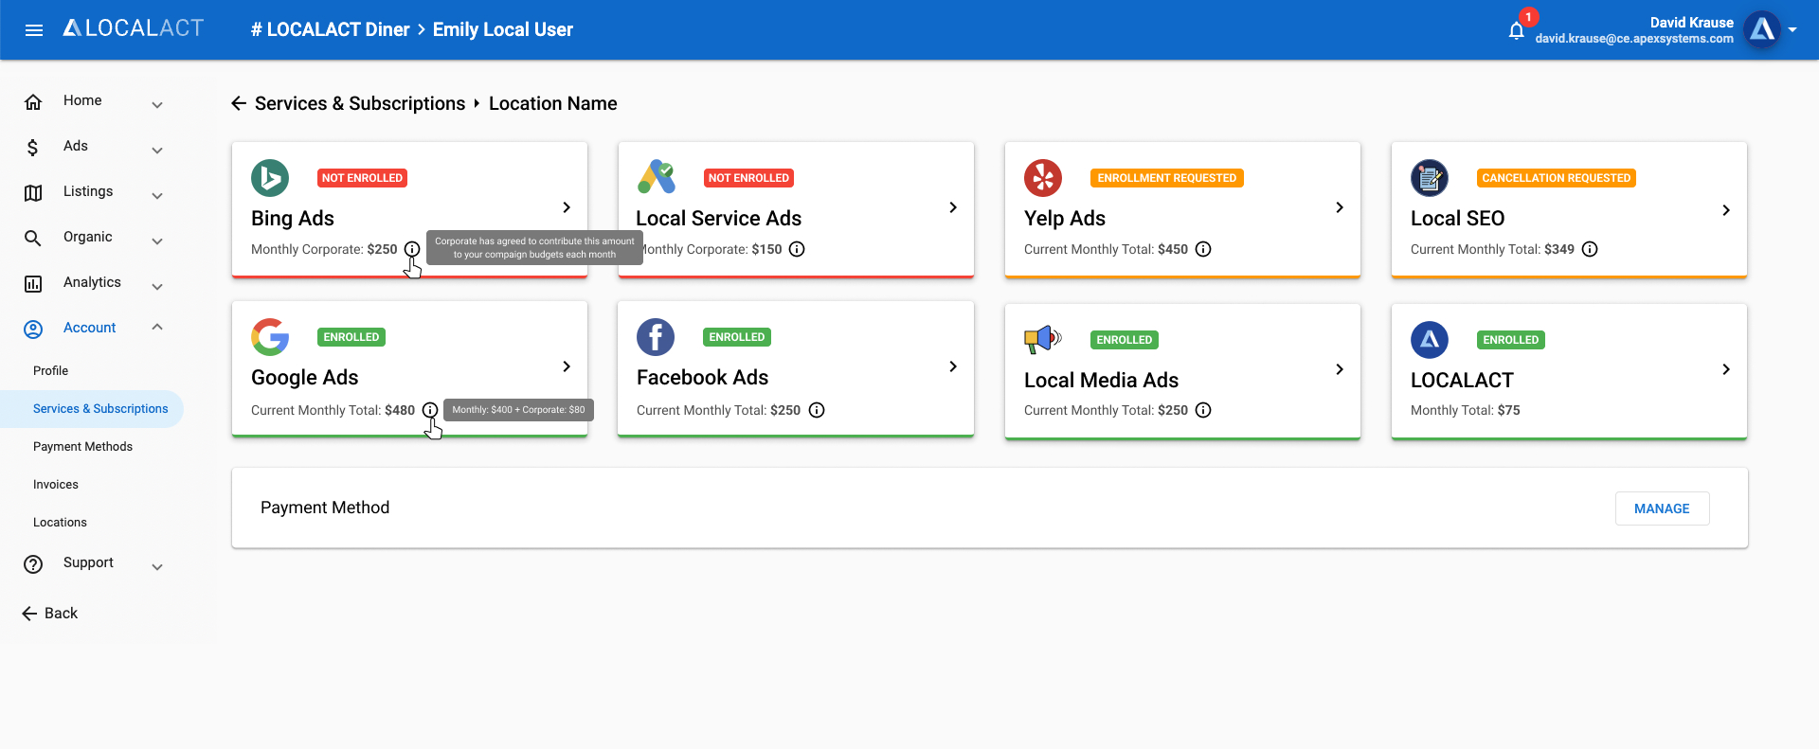Click the Analytics chart icon

(33, 283)
